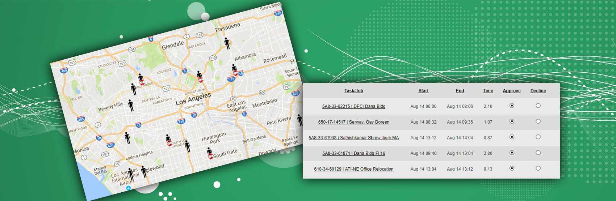616x201 pixels.
Task: Select the person marker left of South Gate
Action: click(209, 153)
